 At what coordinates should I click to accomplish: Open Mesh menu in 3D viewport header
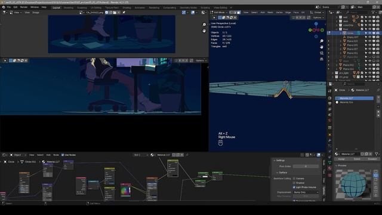(x=270, y=12)
